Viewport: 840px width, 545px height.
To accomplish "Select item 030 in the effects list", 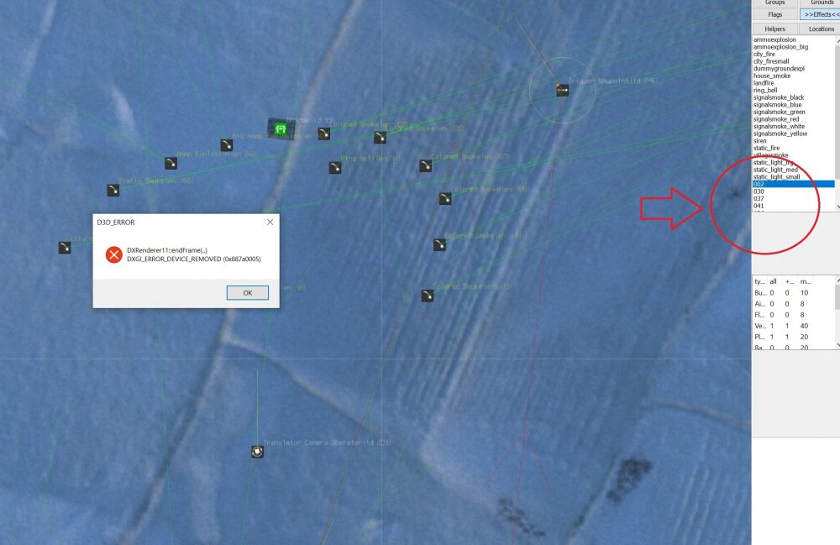I will [759, 191].
